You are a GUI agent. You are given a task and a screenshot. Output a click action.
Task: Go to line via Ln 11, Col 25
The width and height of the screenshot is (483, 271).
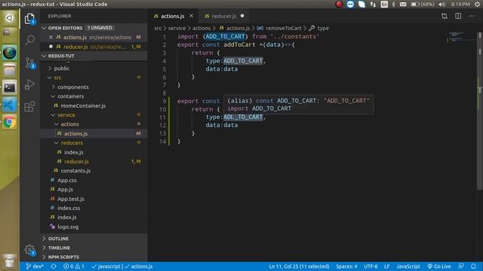coord(299,266)
